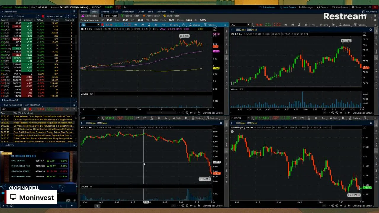
Task: Open the EUR/USD chart Style menu
Action: pos(334,118)
